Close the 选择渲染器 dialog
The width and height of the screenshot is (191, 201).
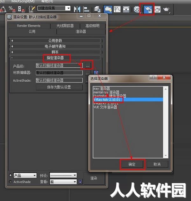(164, 77)
